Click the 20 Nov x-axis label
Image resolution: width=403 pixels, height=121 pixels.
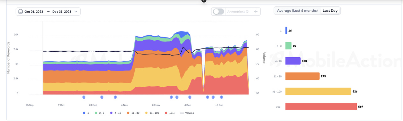tap(156, 105)
